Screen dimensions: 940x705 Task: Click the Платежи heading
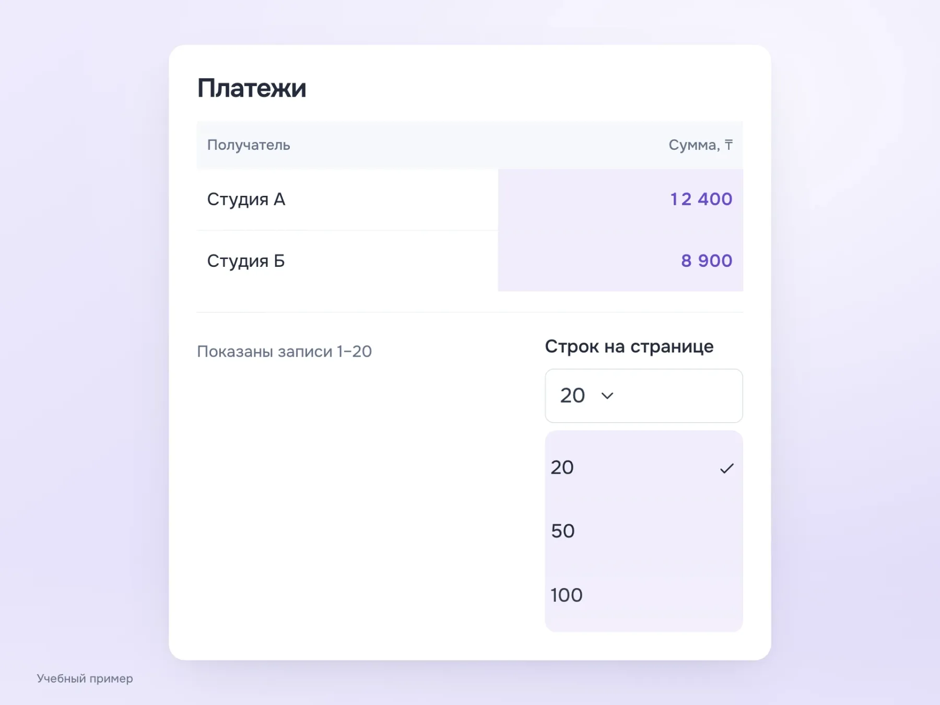(252, 88)
